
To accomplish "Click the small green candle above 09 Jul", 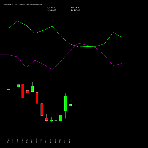I will pyautogui.click(x=70, y=105).
